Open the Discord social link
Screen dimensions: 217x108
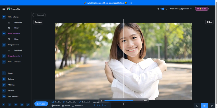tap(4, 105)
